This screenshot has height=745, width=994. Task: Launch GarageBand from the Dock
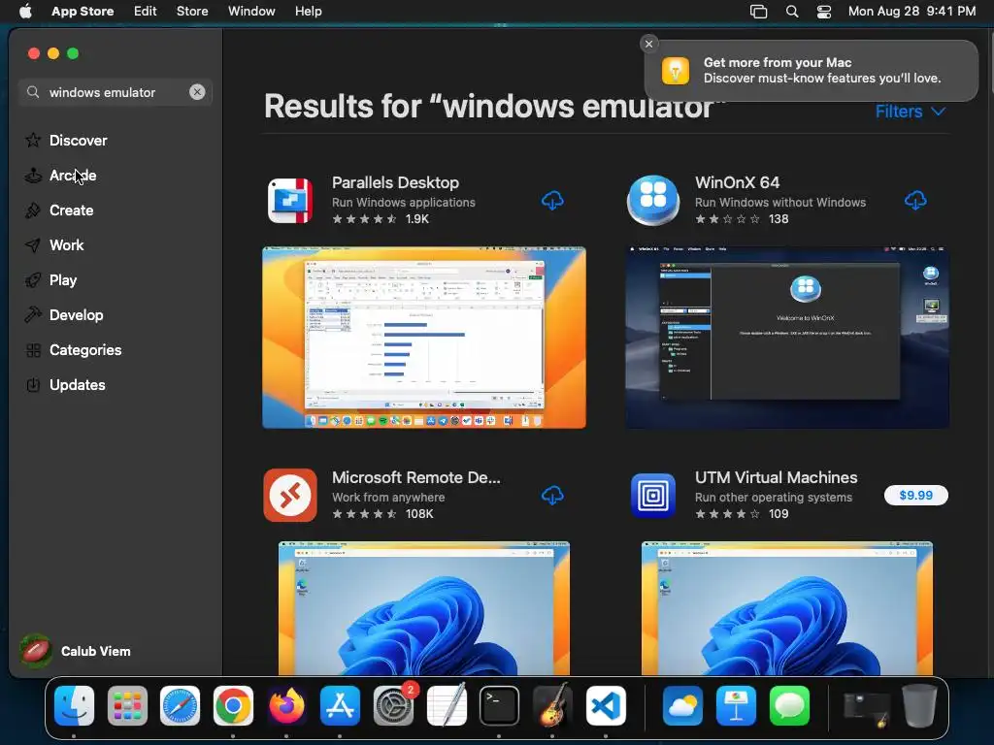coord(552,704)
